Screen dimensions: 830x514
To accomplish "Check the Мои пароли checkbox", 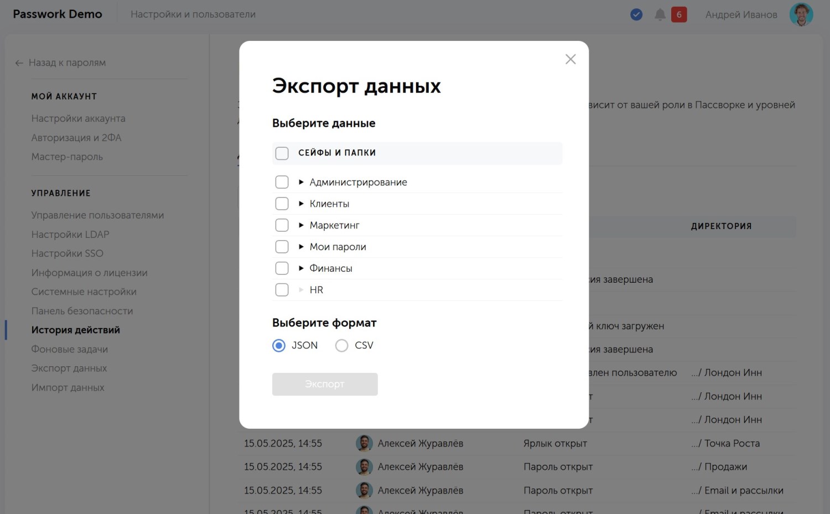I will pos(282,247).
